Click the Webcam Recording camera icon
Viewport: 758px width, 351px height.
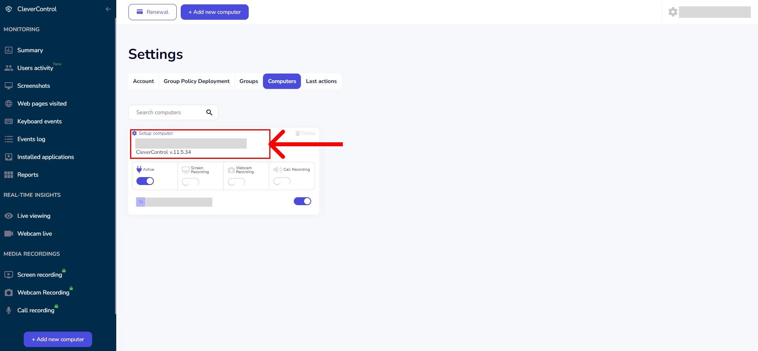[x=9, y=292]
